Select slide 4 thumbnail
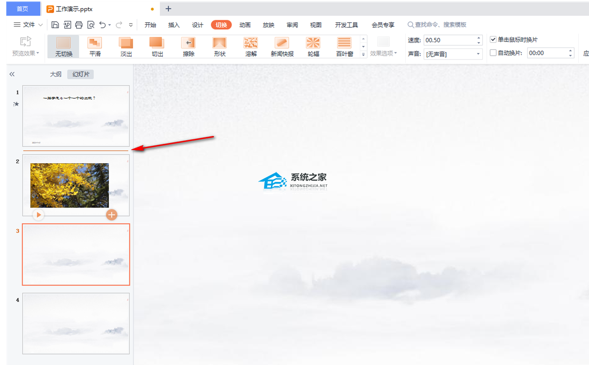 [x=76, y=323]
